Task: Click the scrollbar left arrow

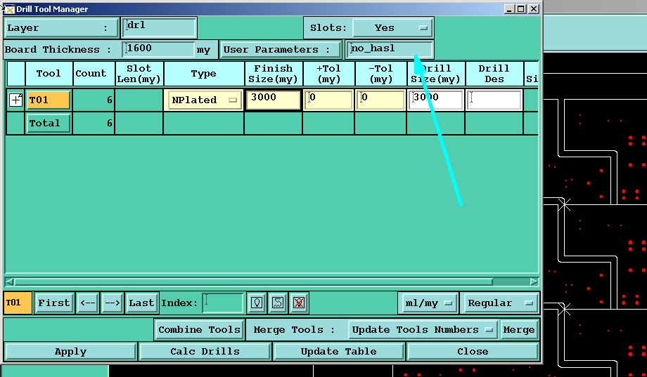Action: tap(9, 282)
